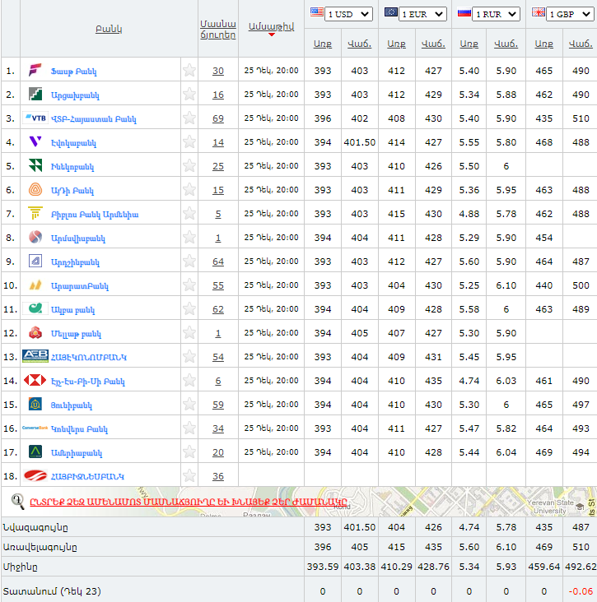Select EUR sell value 431 in row 13
The height and width of the screenshot is (602, 597).
pos(433,357)
